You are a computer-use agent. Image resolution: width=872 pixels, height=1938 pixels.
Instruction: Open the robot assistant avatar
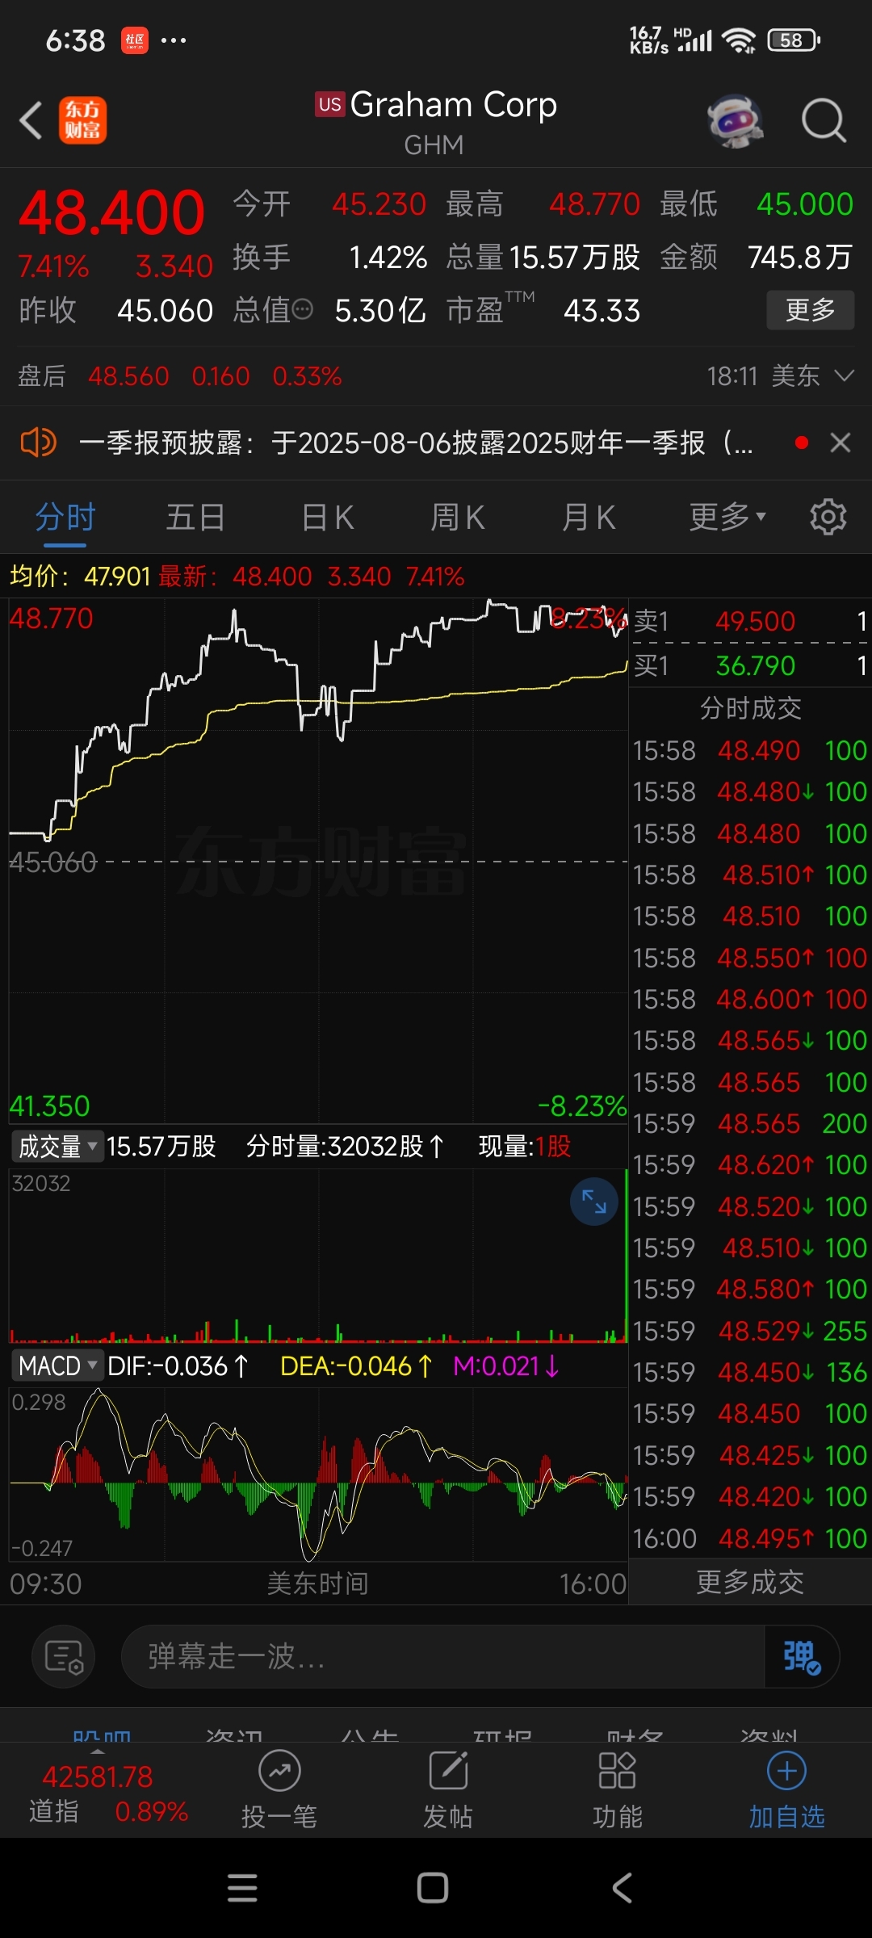click(x=735, y=121)
